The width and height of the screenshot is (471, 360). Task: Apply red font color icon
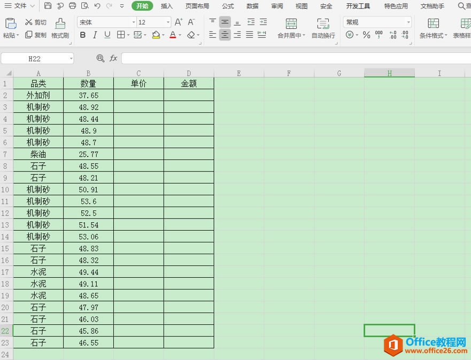(173, 35)
